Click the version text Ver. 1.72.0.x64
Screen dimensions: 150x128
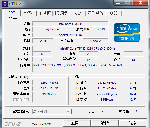tap(42, 124)
